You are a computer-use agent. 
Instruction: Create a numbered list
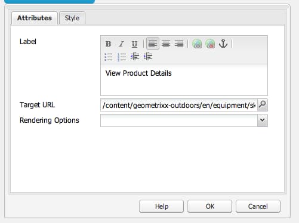click(x=122, y=57)
